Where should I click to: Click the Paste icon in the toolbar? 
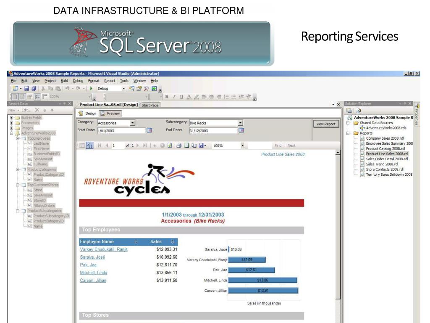coord(58,88)
